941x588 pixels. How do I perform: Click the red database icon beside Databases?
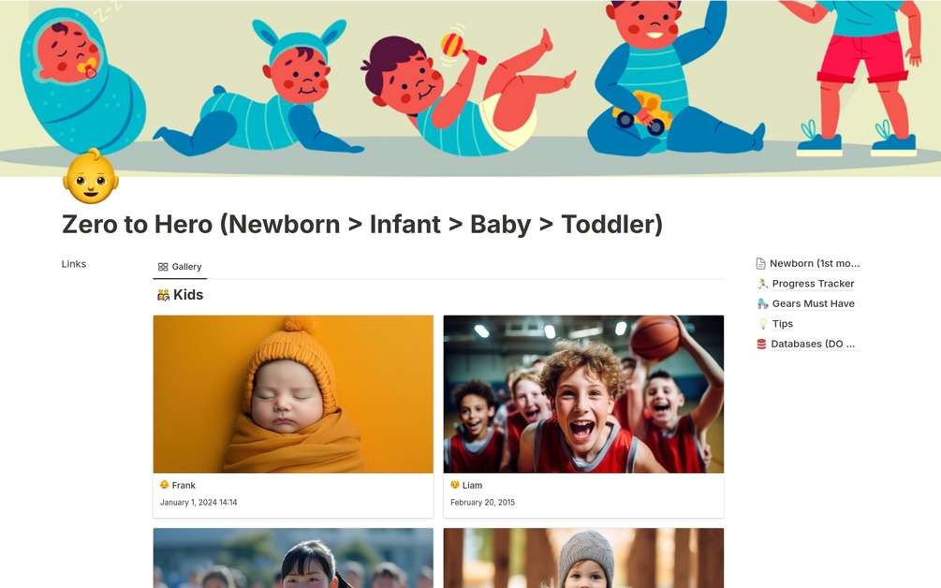pyautogui.click(x=761, y=344)
